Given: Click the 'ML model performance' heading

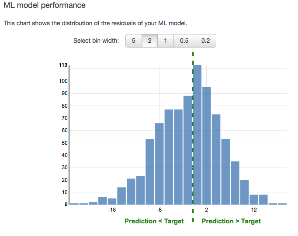Looking at the screenshot, I should 45,6.
